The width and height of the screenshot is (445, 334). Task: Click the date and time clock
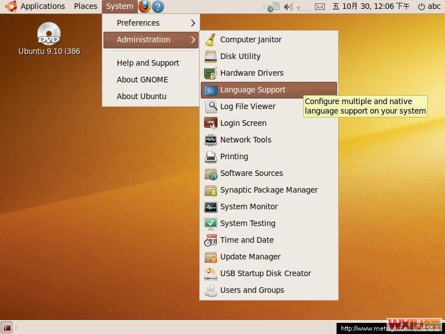pyautogui.click(x=370, y=7)
